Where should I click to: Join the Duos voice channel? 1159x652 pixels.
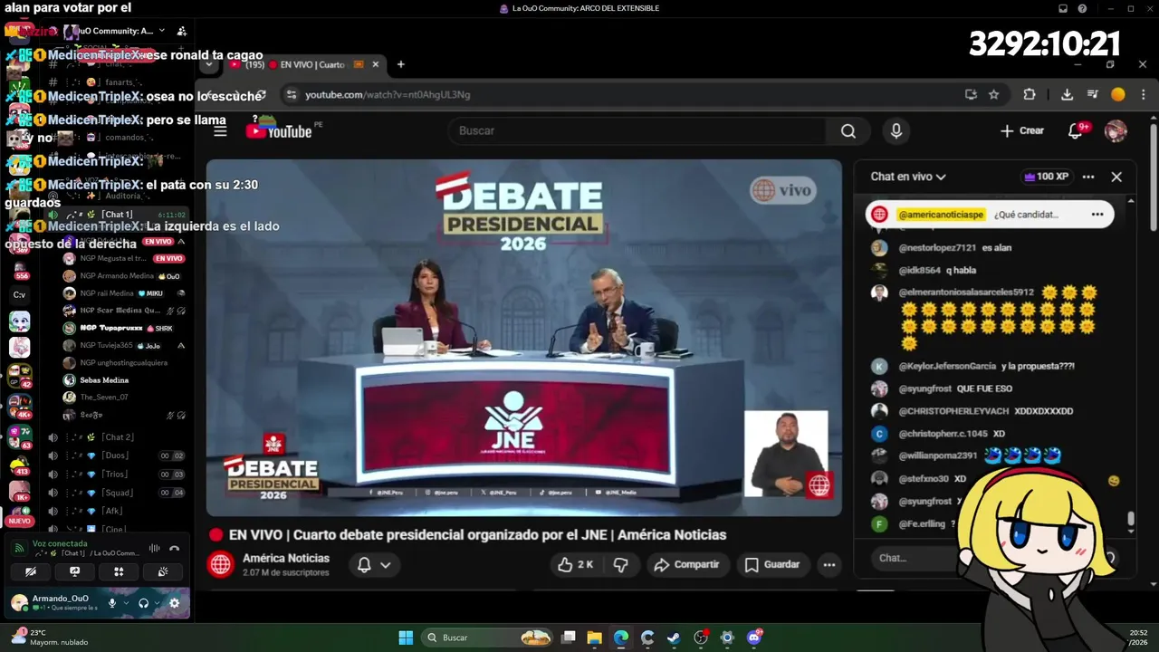pyautogui.click(x=118, y=455)
